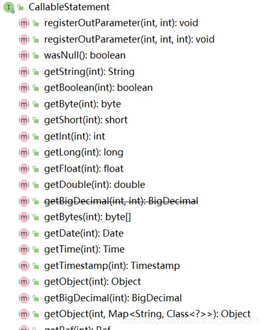Select getByte(int): byte method

(x=83, y=104)
